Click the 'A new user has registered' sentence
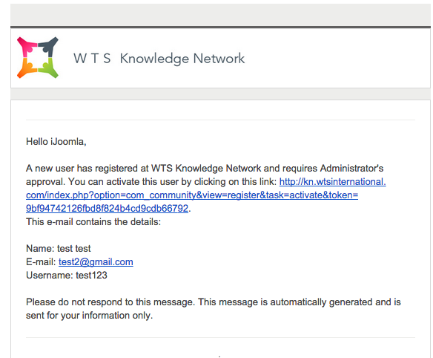 (205, 168)
